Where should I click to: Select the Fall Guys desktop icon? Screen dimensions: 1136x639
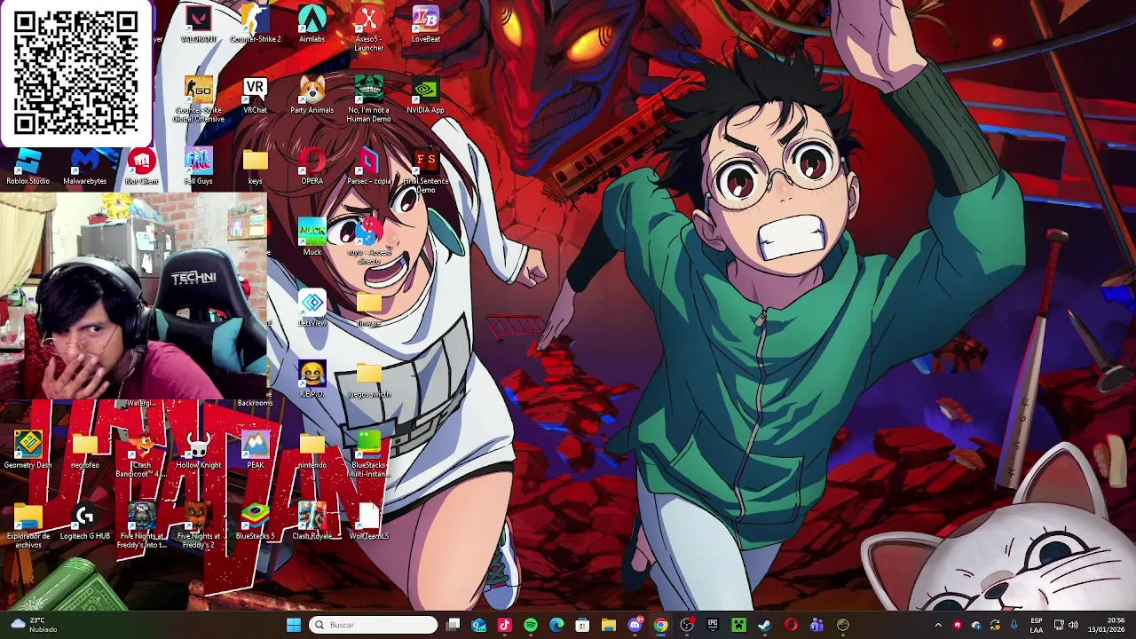pos(198,166)
